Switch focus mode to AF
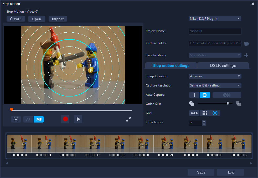 (28, 119)
